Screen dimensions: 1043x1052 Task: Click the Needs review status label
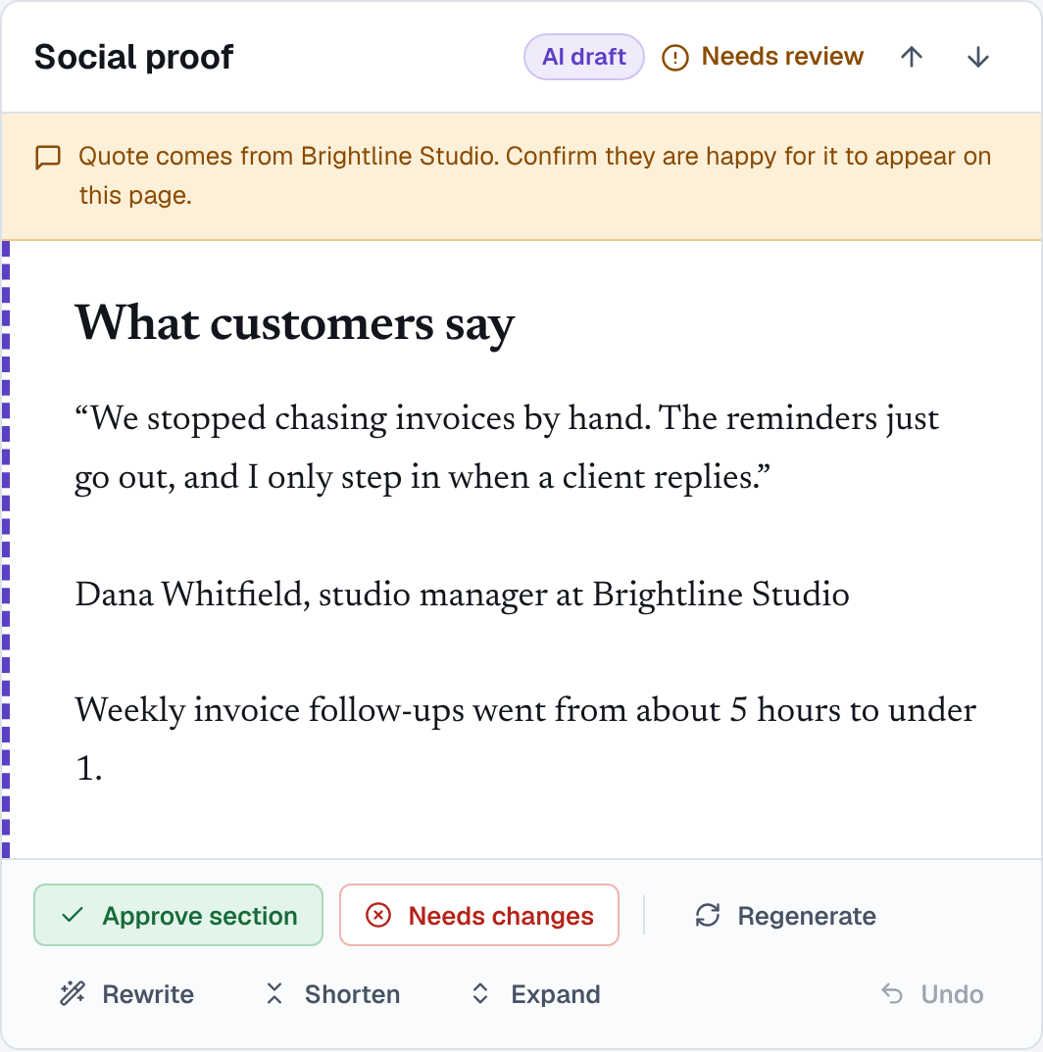click(781, 57)
